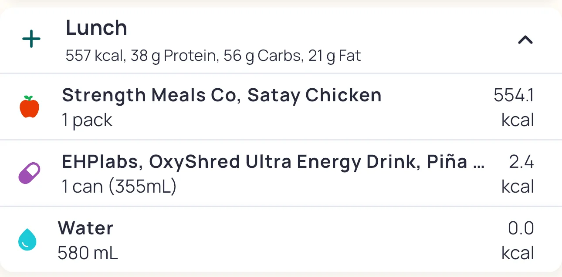The image size is (562, 277).
Task: Click the 1 pack serving size
Action: [x=87, y=120]
